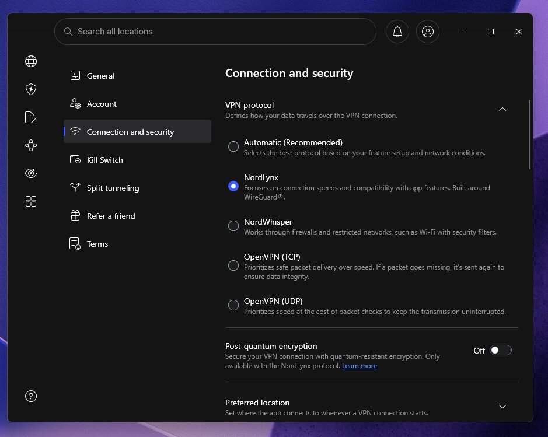Open the Meshnet nodes sidebar icon
Screen dimensions: 548x437
(31, 145)
